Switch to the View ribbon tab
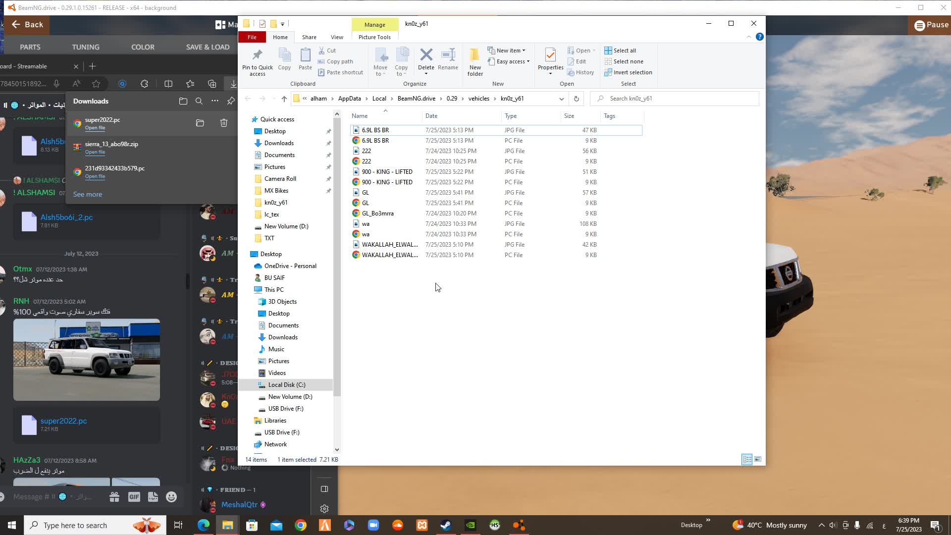This screenshot has width=951, height=535. pos(337,37)
